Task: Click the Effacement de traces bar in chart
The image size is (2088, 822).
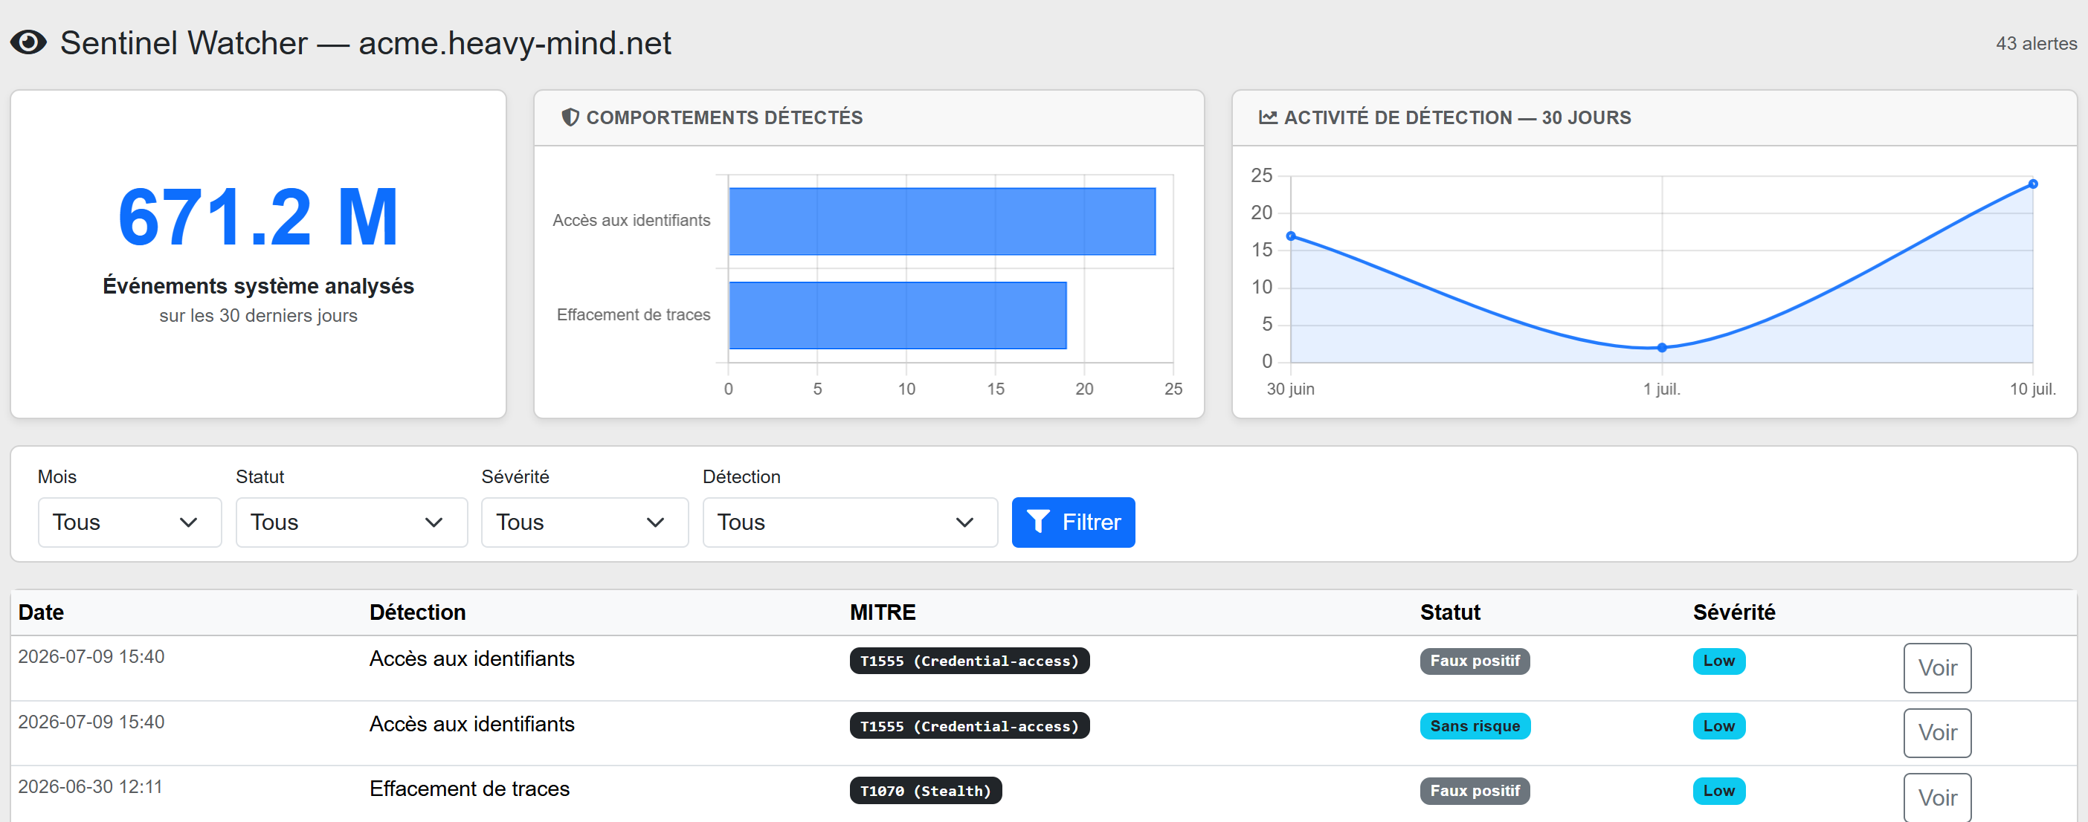Action: point(898,315)
